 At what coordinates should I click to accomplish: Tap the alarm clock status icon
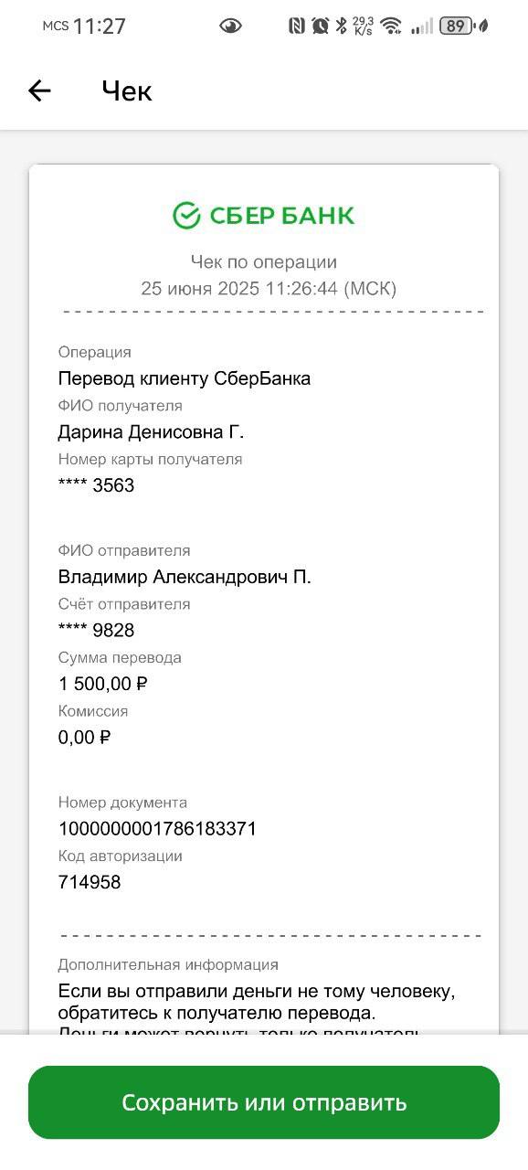coord(320,27)
